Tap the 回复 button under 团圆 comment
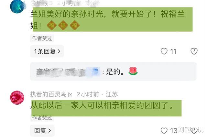 click(42, 131)
